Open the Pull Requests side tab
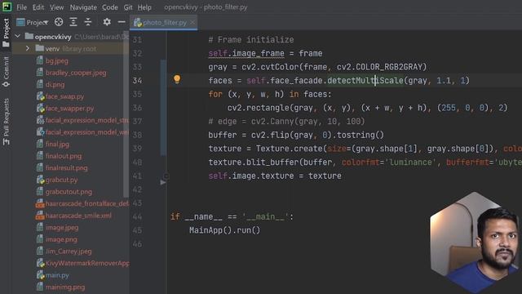522x294 pixels. point(6,122)
